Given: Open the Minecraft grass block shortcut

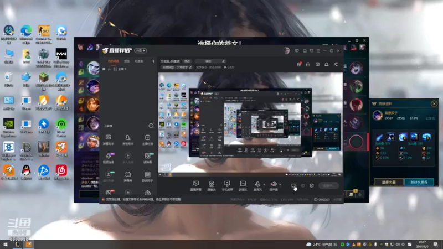Looking at the screenshot, I should point(44,77).
